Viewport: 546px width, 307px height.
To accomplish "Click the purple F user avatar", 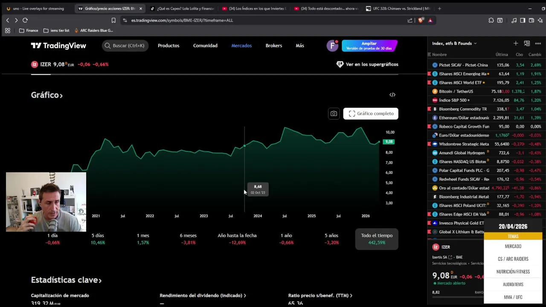I will pos(332,46).
